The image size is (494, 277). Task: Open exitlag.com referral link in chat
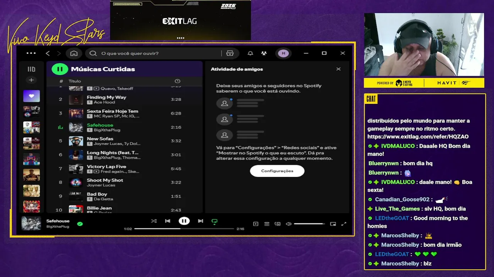[418, 137]
